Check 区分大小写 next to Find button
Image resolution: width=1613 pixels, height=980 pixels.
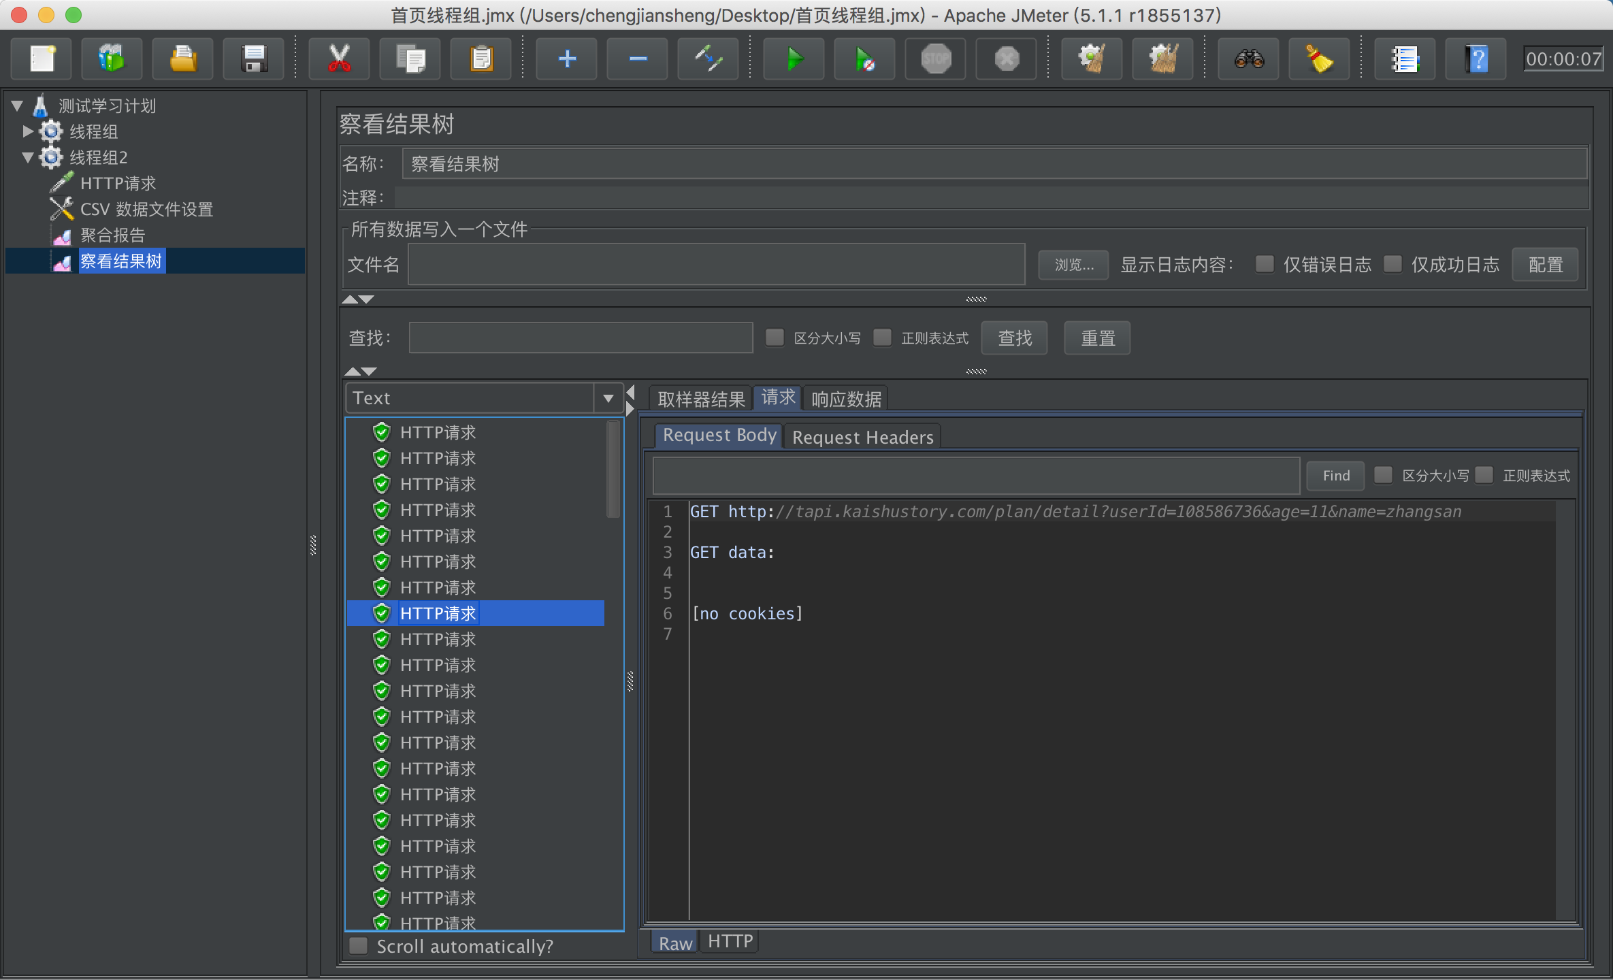pyautogui.click(x=1383, y=475)
